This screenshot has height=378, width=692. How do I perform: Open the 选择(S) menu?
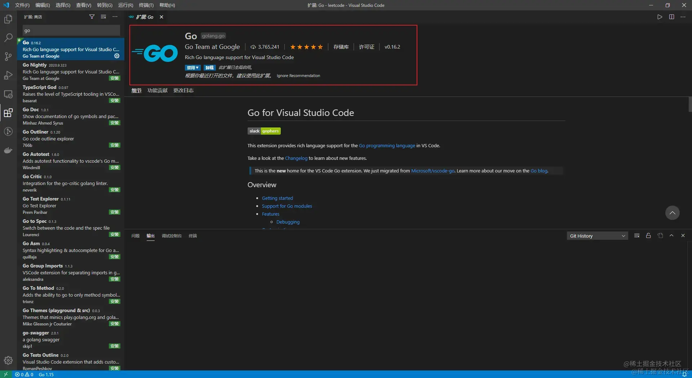point(63,5)
